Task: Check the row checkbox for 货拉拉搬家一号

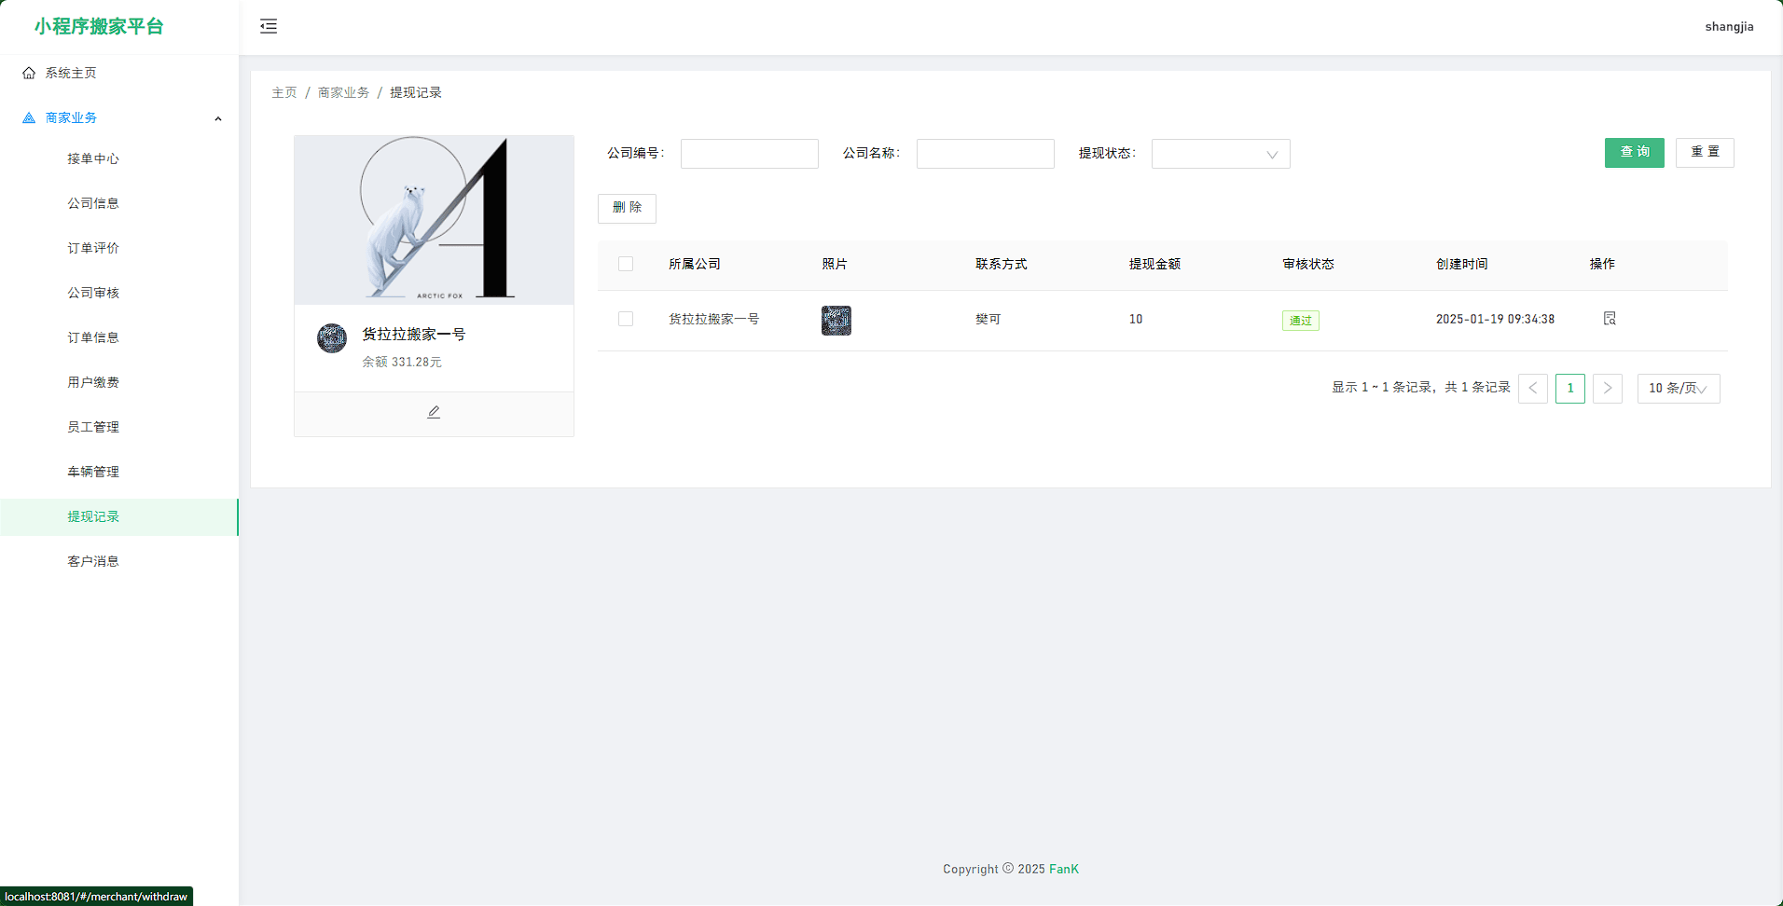Action: (x=626, y=319)
